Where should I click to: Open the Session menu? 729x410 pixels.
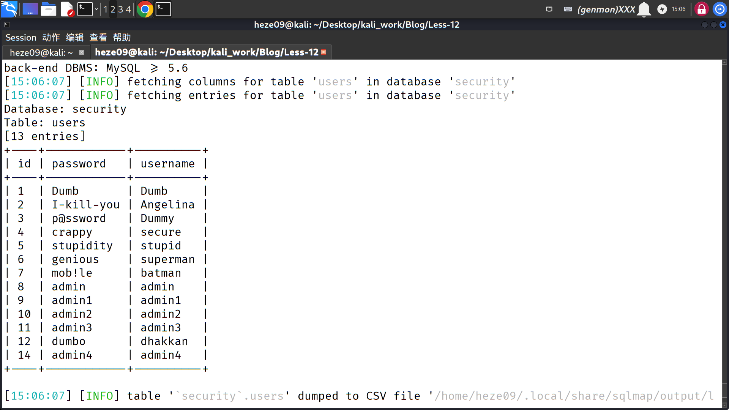pos(21,38)
